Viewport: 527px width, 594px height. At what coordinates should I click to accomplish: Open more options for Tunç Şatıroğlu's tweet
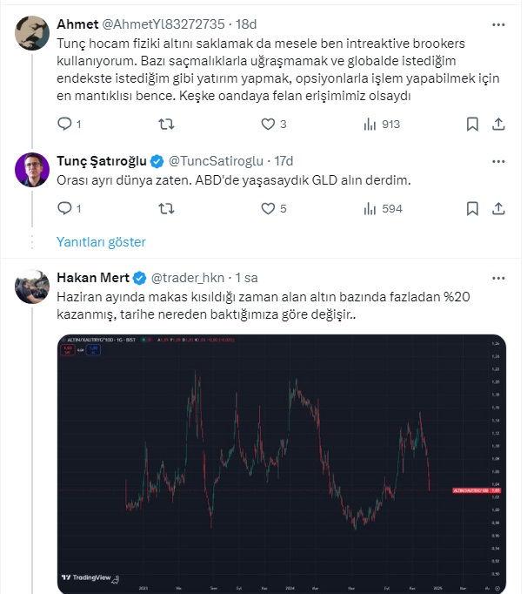pyautogui.click(x=498, y=161)
